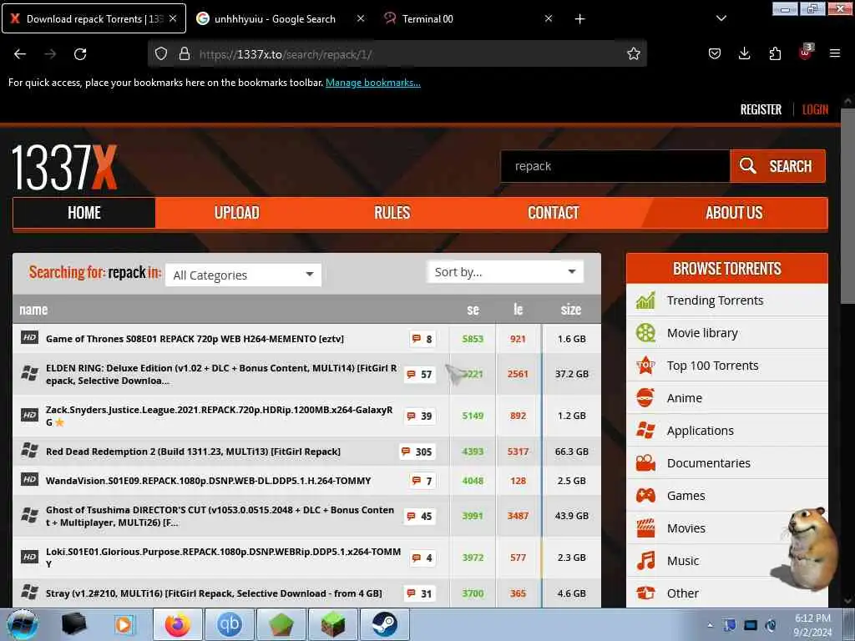Screen dimensions: 855x641
Task: Open the uBlock extension icon with badge
Action: coord(806,53)
